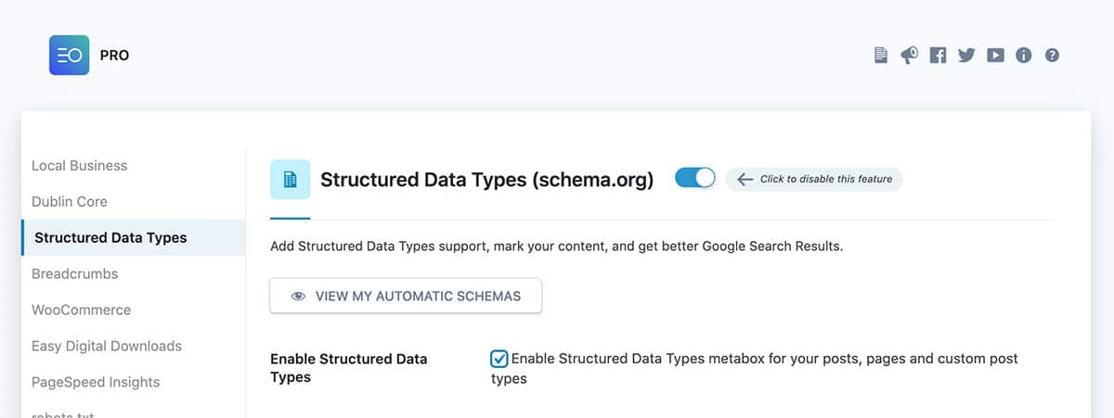Click the megaphone announcements icon
1114x418 pixels.
909,55
